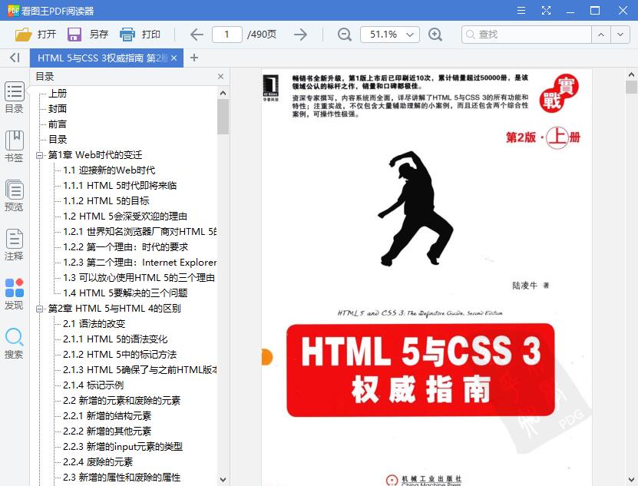Viewport: 638px width, 486px height.
Task: Go to next page arrow
Action: [300, 35]
